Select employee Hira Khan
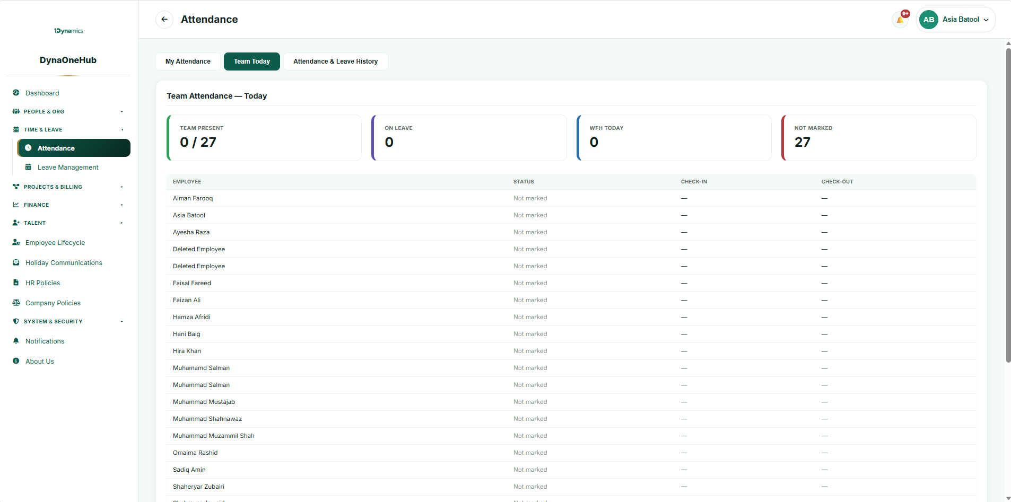 tap(187, 351)
